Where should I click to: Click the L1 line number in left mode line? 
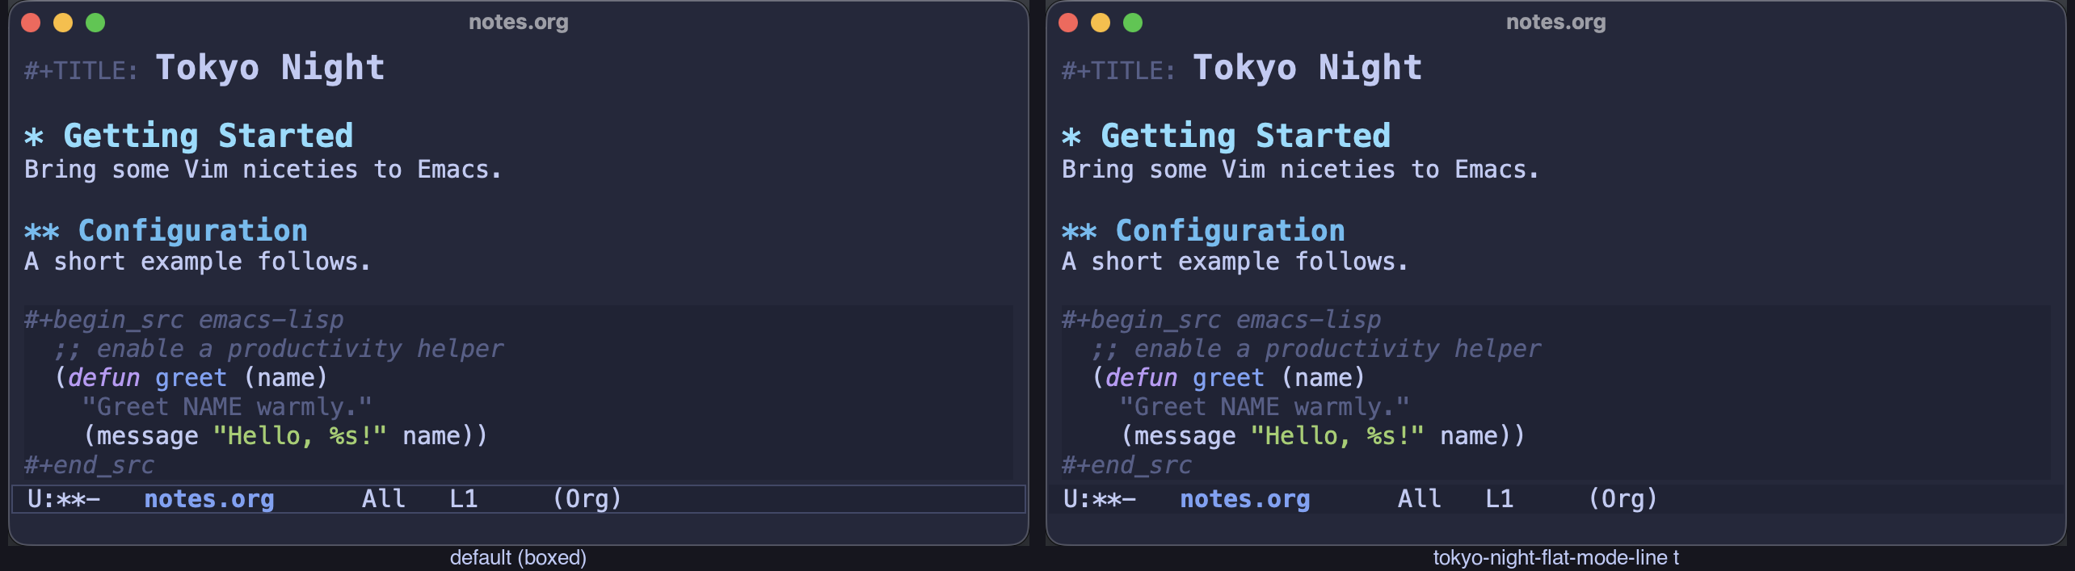(x=464, y=499)
